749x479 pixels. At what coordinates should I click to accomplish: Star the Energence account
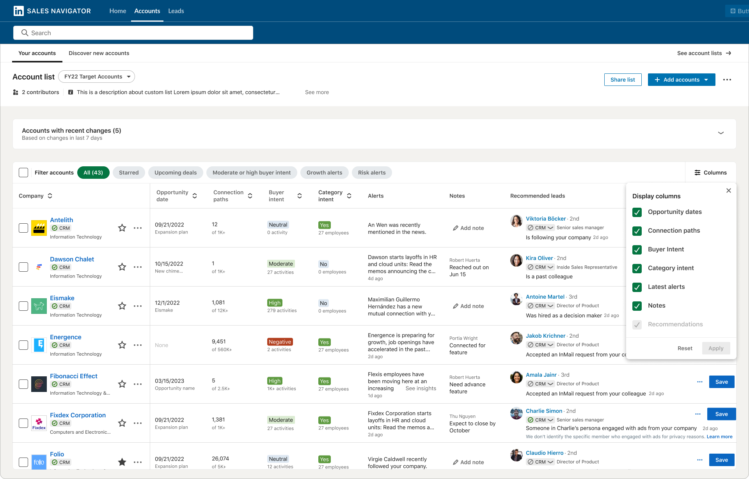tap(122, 345)
